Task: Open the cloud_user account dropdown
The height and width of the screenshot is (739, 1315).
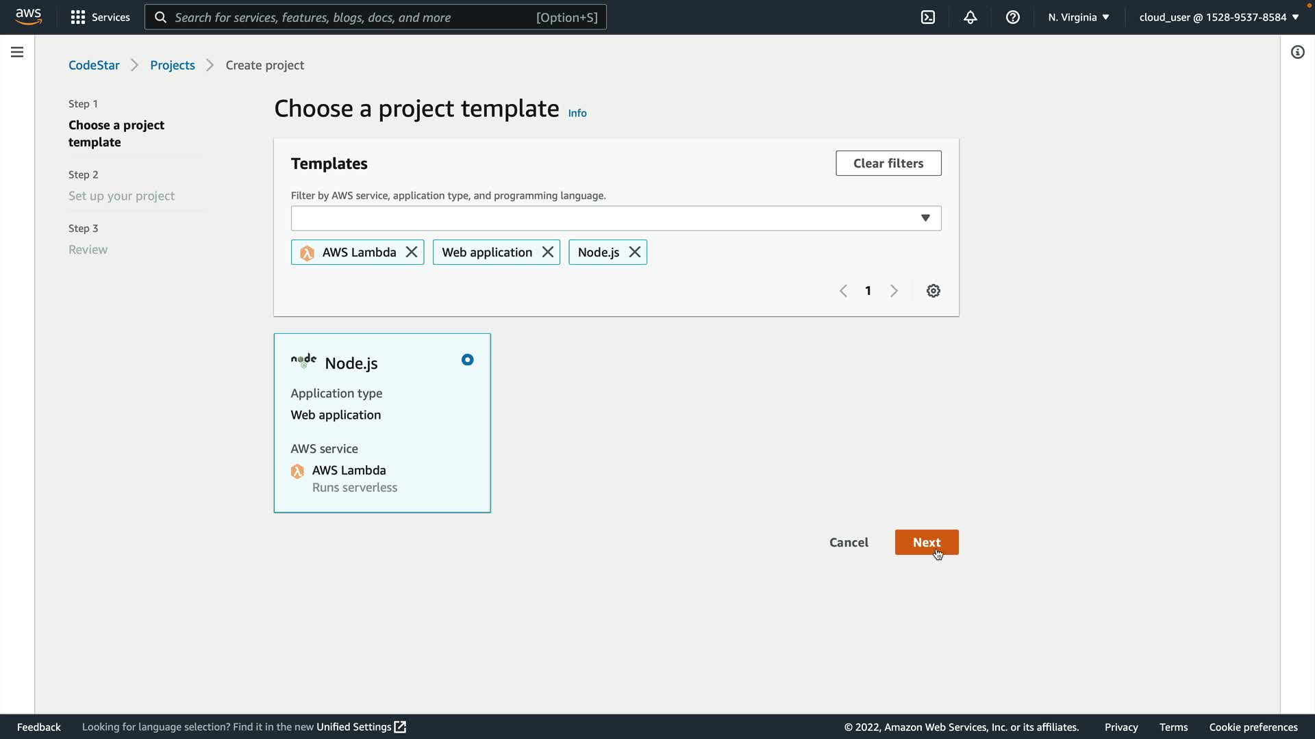Action: point(1218,17)
